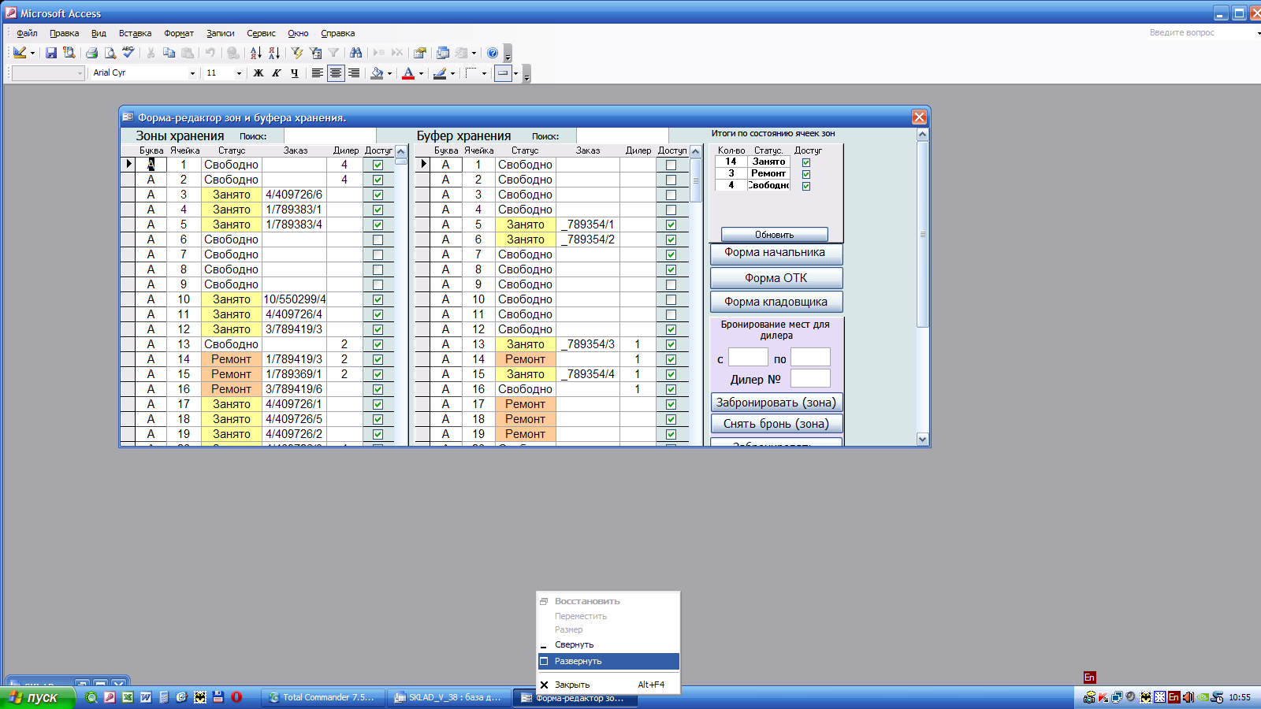Click the Дилер № input field
This screenshot has height=709, width=1261.
[810, 378]
